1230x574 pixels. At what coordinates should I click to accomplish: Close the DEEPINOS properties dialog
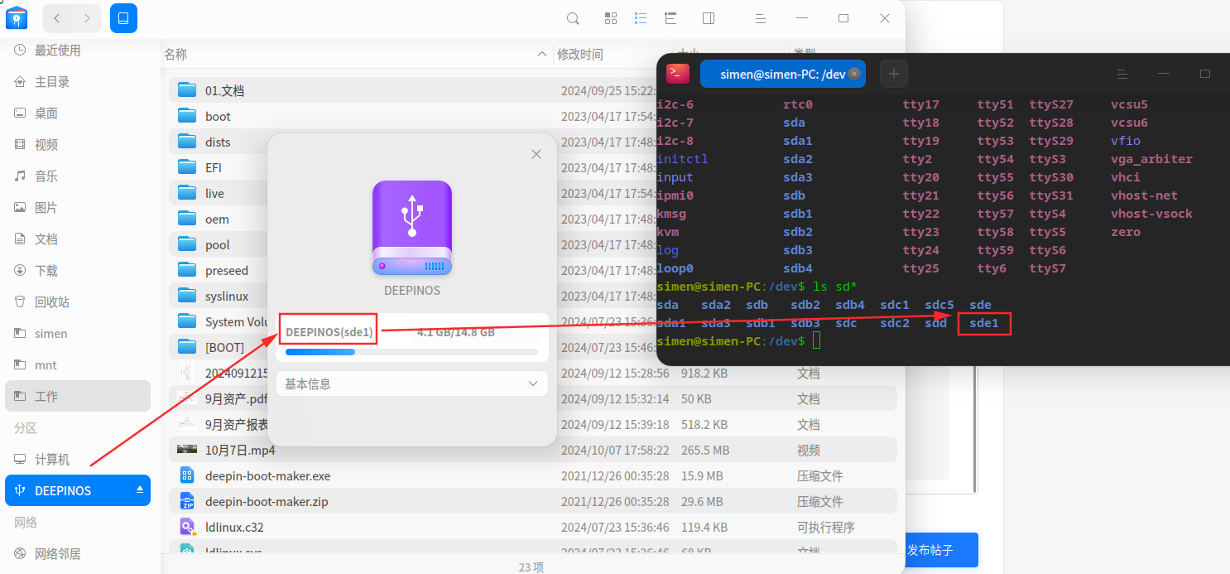coord(536,154)
